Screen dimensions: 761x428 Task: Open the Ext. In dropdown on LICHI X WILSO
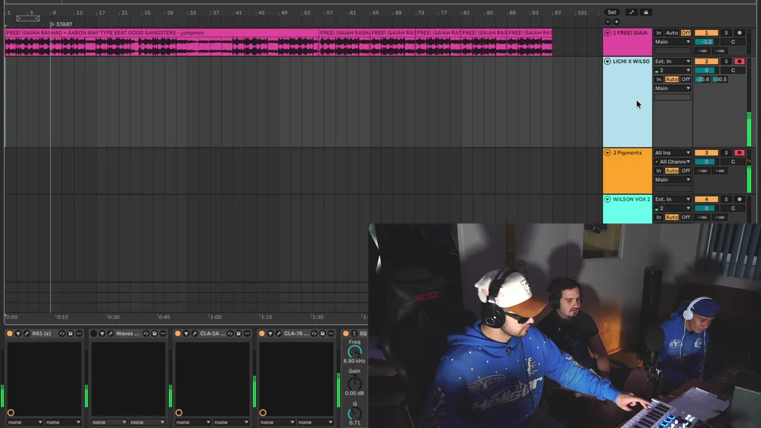coord(672,61)
